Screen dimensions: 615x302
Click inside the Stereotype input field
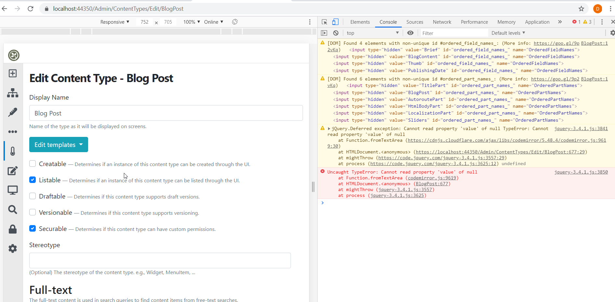tap(160, 260)
